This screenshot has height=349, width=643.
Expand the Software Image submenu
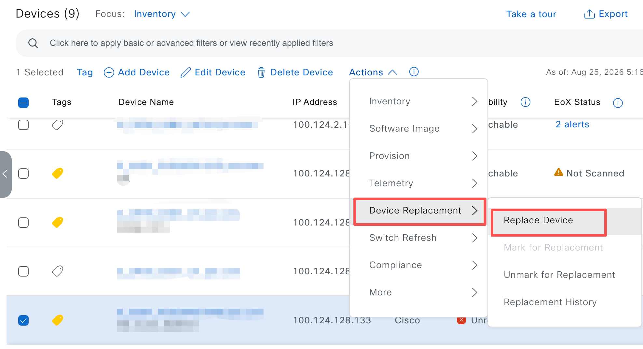(x=418, y=129)
